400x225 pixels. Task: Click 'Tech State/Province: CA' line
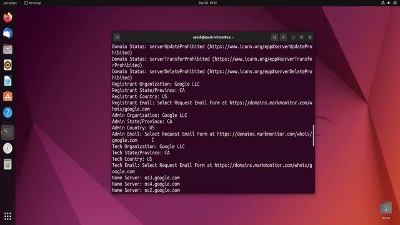pos(141,152)
